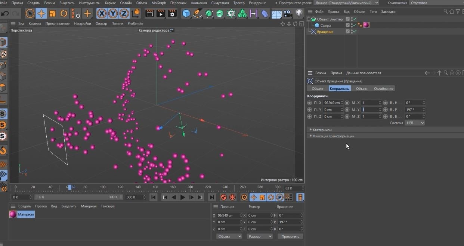Screen dimensions: 464x246
Task: Click the up arrow in attribute manager
Action: 439,73
